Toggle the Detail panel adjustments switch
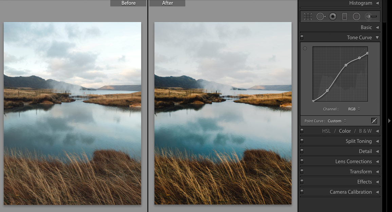The image size is (392, 212). pos(302,151)
